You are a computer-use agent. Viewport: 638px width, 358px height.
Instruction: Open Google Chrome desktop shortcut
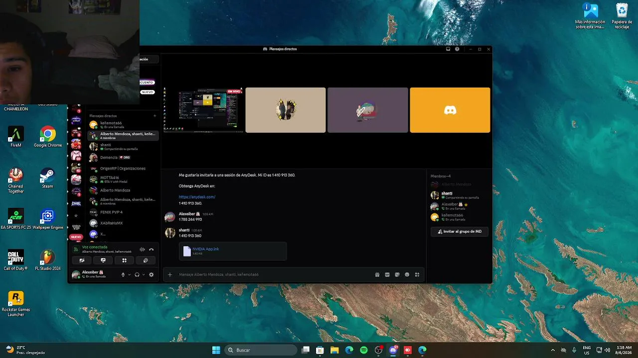point(48,137)
